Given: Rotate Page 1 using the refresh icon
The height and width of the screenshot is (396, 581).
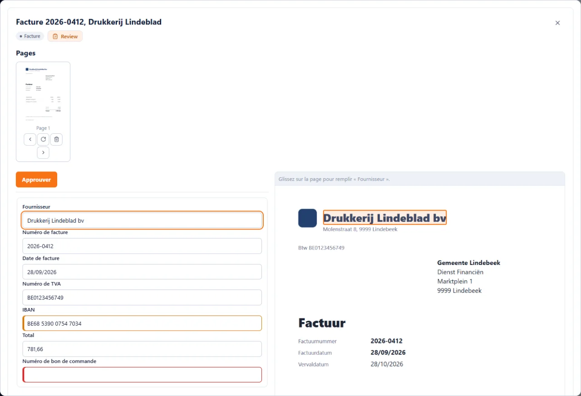Looking at the screenshot, I should pyautogui.click(x=43, y=139).
